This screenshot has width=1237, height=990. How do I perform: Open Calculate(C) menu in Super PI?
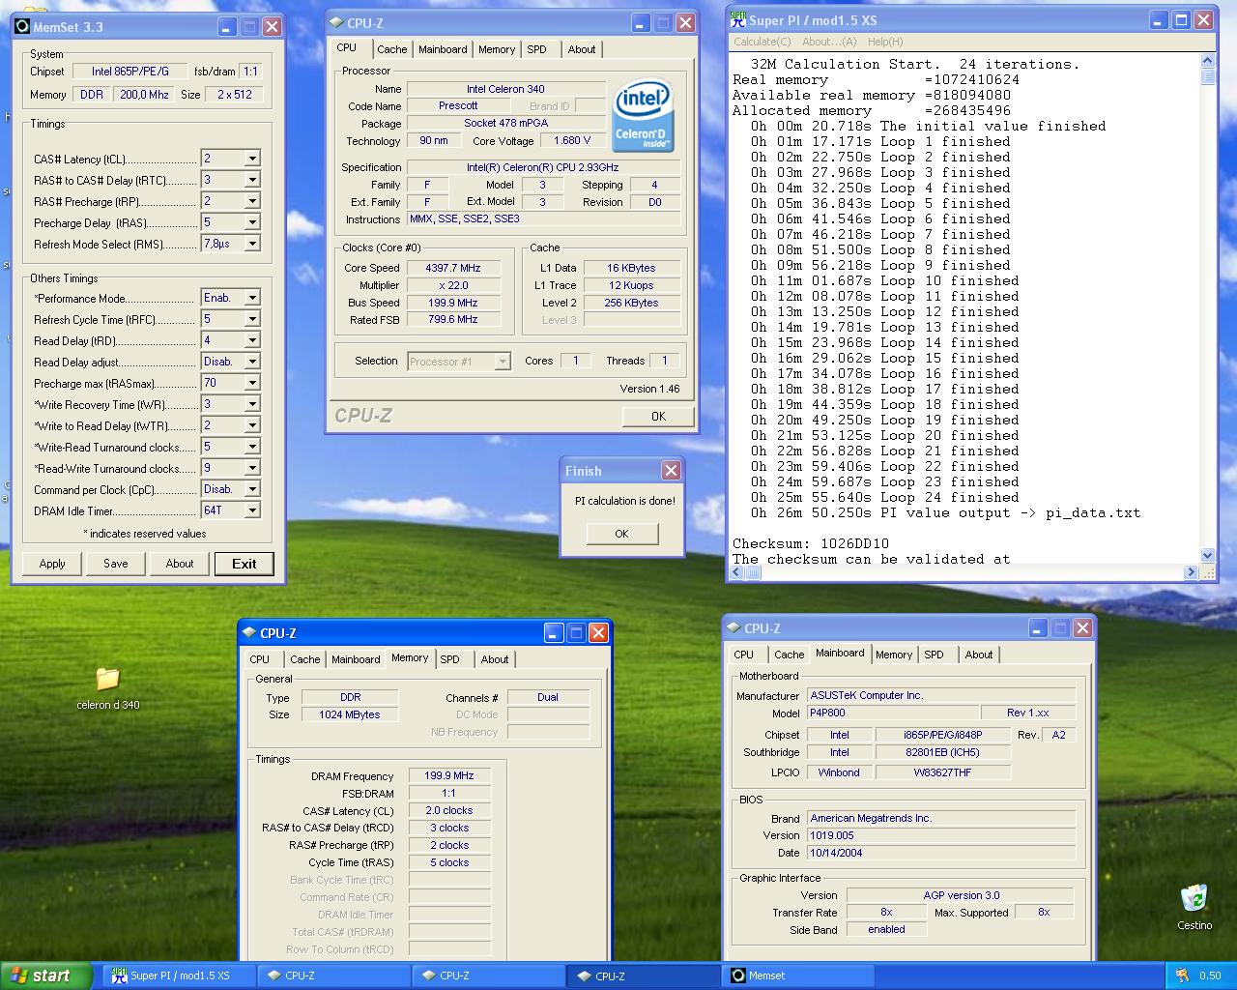pos(762,42)
